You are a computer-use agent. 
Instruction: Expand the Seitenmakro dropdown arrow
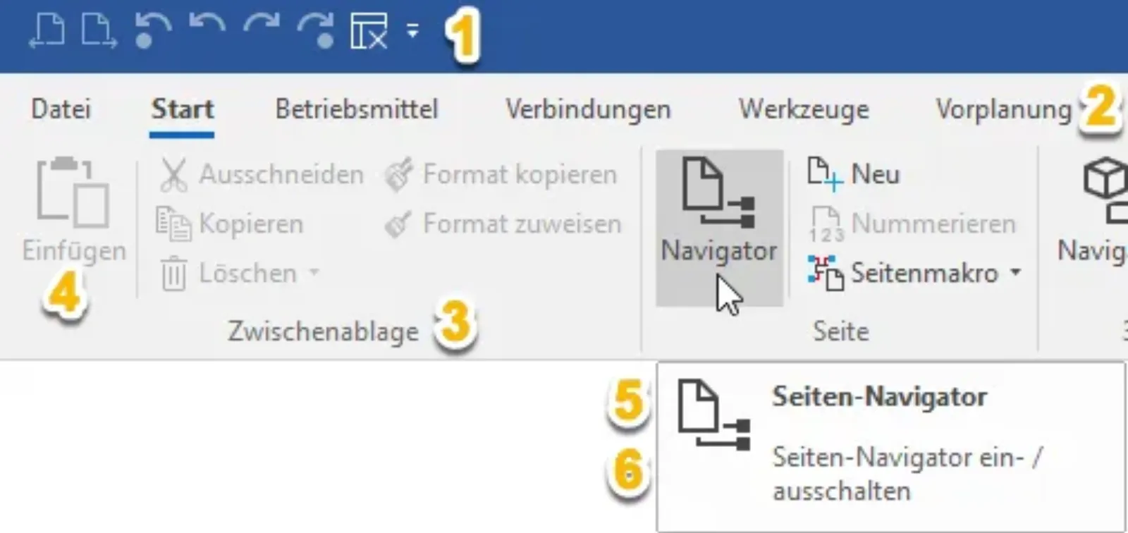click(1016, 272)
